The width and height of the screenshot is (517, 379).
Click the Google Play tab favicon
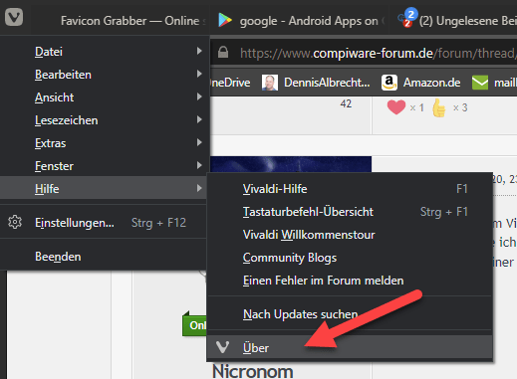pos(225,21)
